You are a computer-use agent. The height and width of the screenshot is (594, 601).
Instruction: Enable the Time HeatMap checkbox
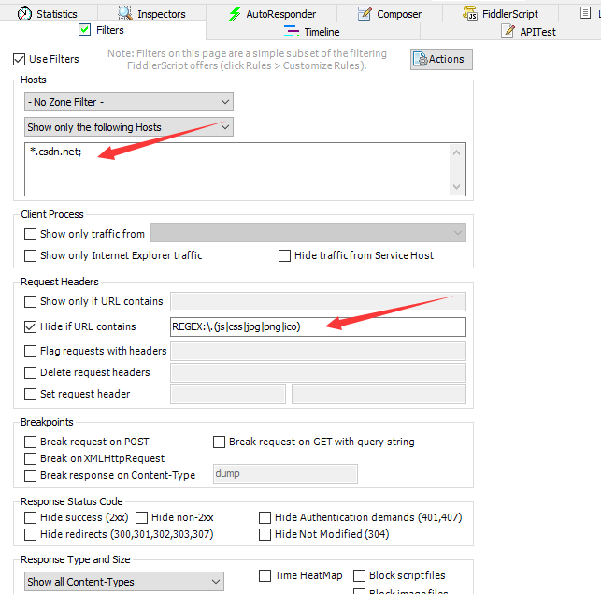coord(265,575)
